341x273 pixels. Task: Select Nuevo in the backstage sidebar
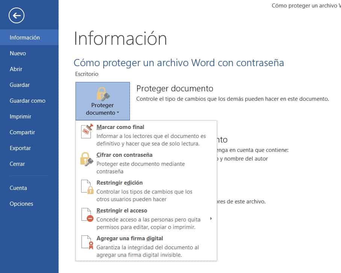[18, 53]
